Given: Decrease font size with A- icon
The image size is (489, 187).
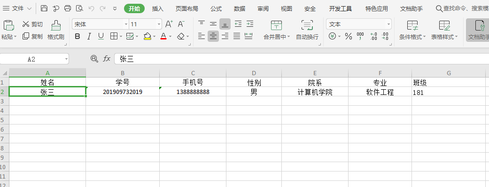Looking at the screenshot, I should (x=181, y=24).
